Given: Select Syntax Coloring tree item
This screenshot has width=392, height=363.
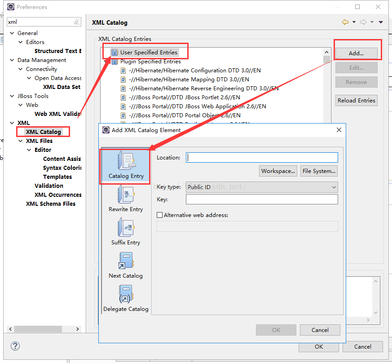Looking at the screenshot, I should coord(62,168).
